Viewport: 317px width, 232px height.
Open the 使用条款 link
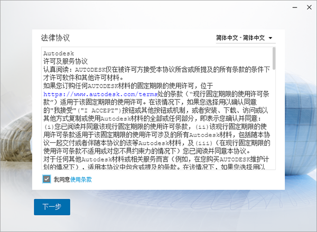(81, 179)
